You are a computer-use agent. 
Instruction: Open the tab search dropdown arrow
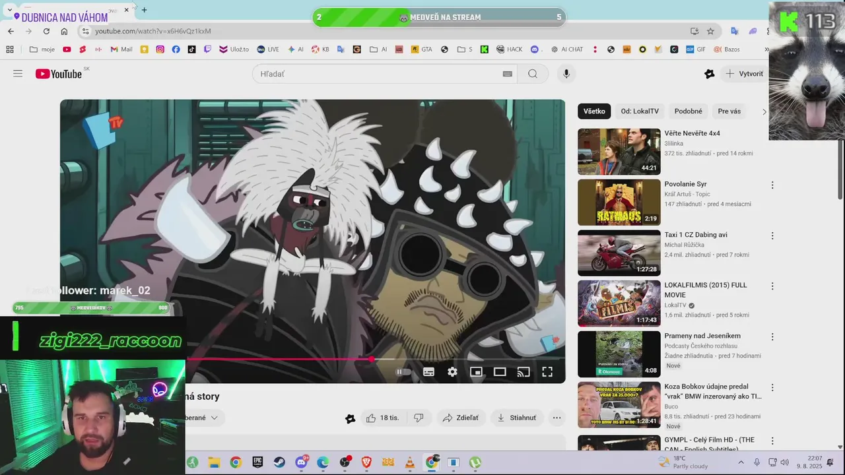pyautogui.click(x=9, y=10)
